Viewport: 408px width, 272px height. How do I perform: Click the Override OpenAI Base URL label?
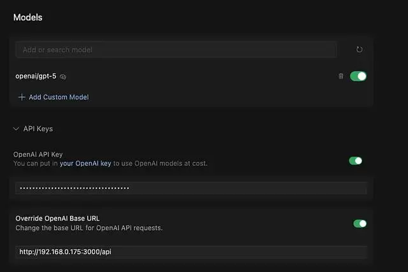coord(57,218)
